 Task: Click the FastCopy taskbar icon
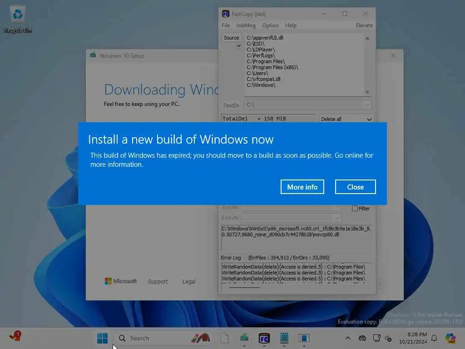tap(264, 338)
